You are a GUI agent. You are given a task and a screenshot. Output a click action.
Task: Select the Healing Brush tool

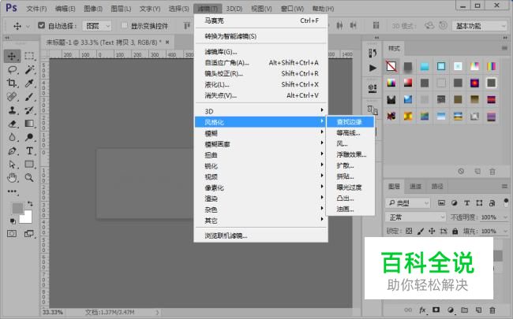tap(12, 97)
